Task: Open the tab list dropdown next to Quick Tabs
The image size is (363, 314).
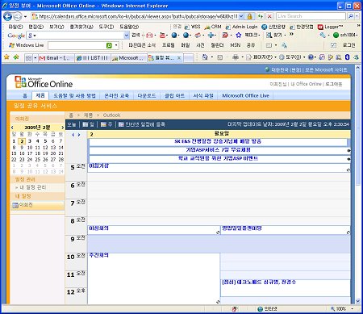Action: click(35, 58)
